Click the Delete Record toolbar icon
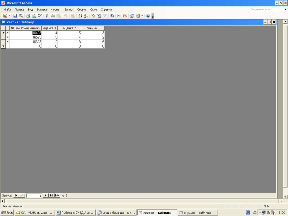The width and height of the screenshot is (288, 216). [125, 16]
